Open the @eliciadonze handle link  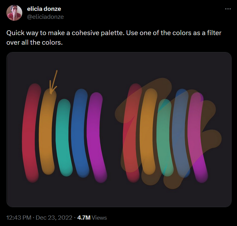point(45,17)
